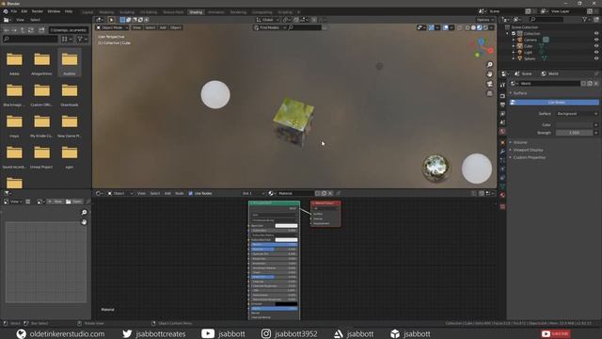Open View Layer properties tab icon
Screen dimensions: 602x339
(502, 114)
